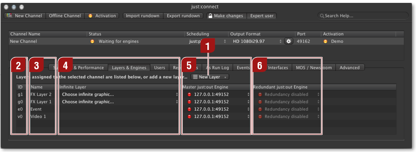The width and height of the screenshot is (416, 152).
Task: Open the Advanced tab
Action: [350, 68]
